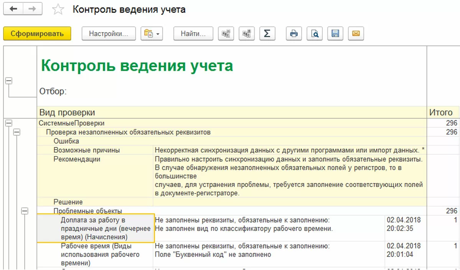The image size is (460, 270).
Task: Click the print report icon
Action: 294,34
